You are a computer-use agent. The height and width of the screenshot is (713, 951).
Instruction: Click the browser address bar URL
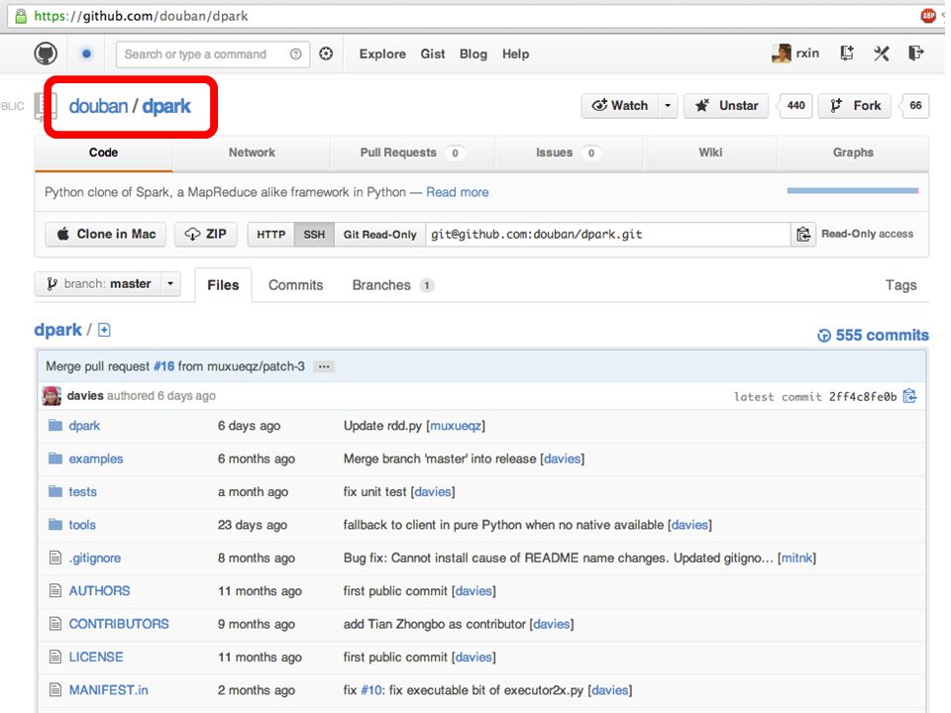142,16
